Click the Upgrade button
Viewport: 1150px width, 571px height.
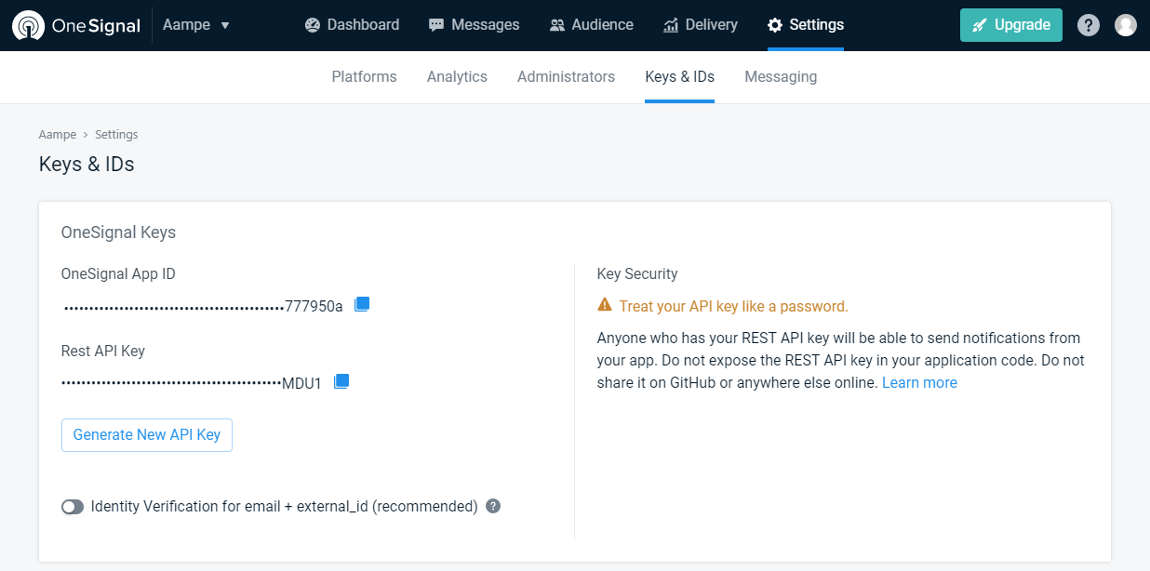pyautogui.click(x=1011, y=25)
